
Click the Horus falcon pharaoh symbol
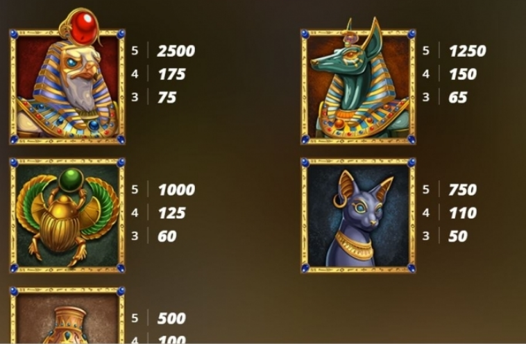click(67, 77)
